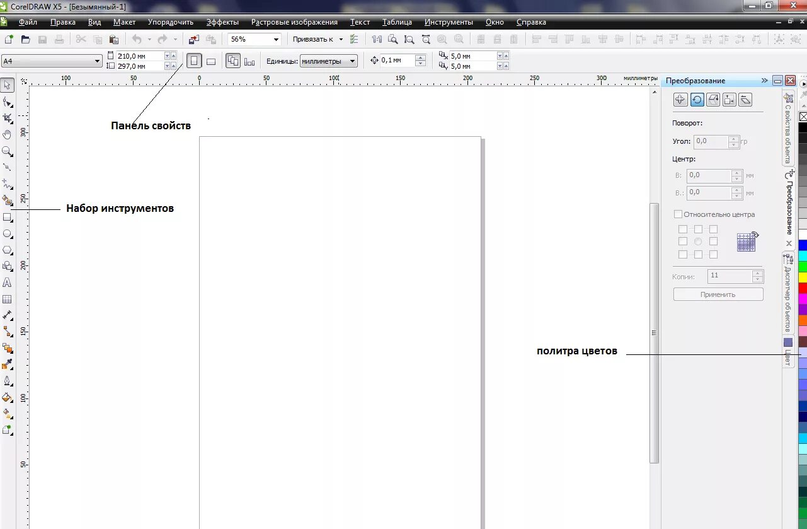Click the Undo arrow

(x=137, y=39)
